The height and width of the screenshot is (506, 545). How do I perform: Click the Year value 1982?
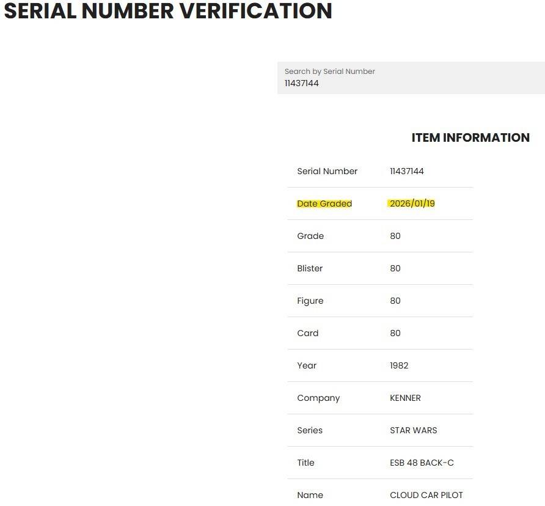point(399,365)
